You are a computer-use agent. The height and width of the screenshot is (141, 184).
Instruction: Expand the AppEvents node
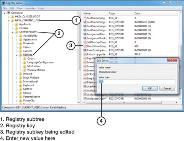[13, 24]
